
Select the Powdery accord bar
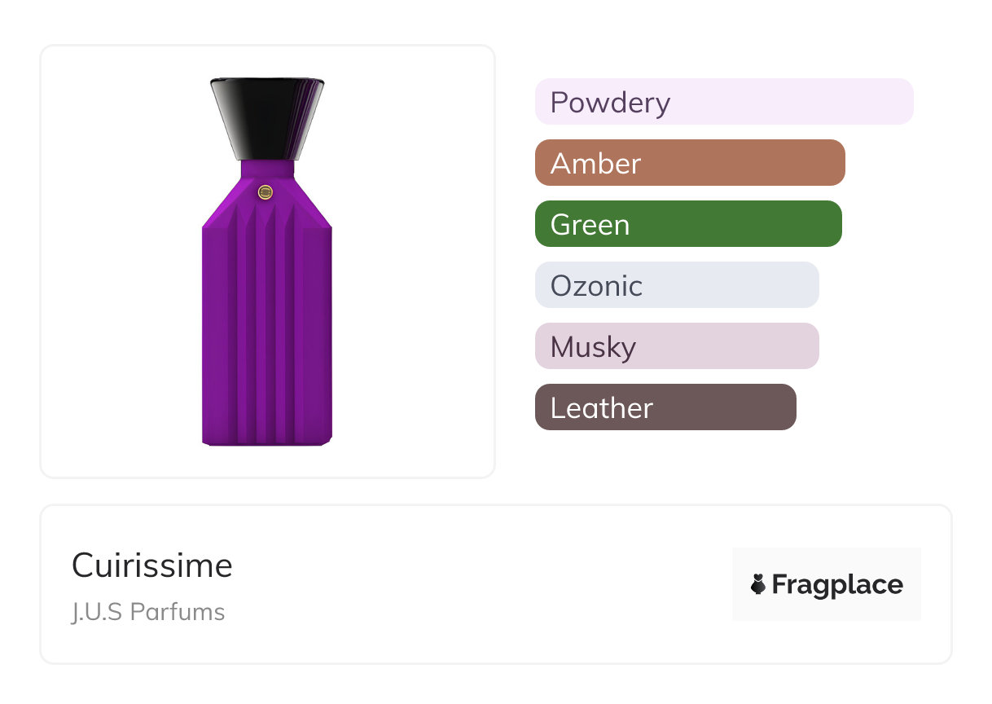click(x=724, y=102)
